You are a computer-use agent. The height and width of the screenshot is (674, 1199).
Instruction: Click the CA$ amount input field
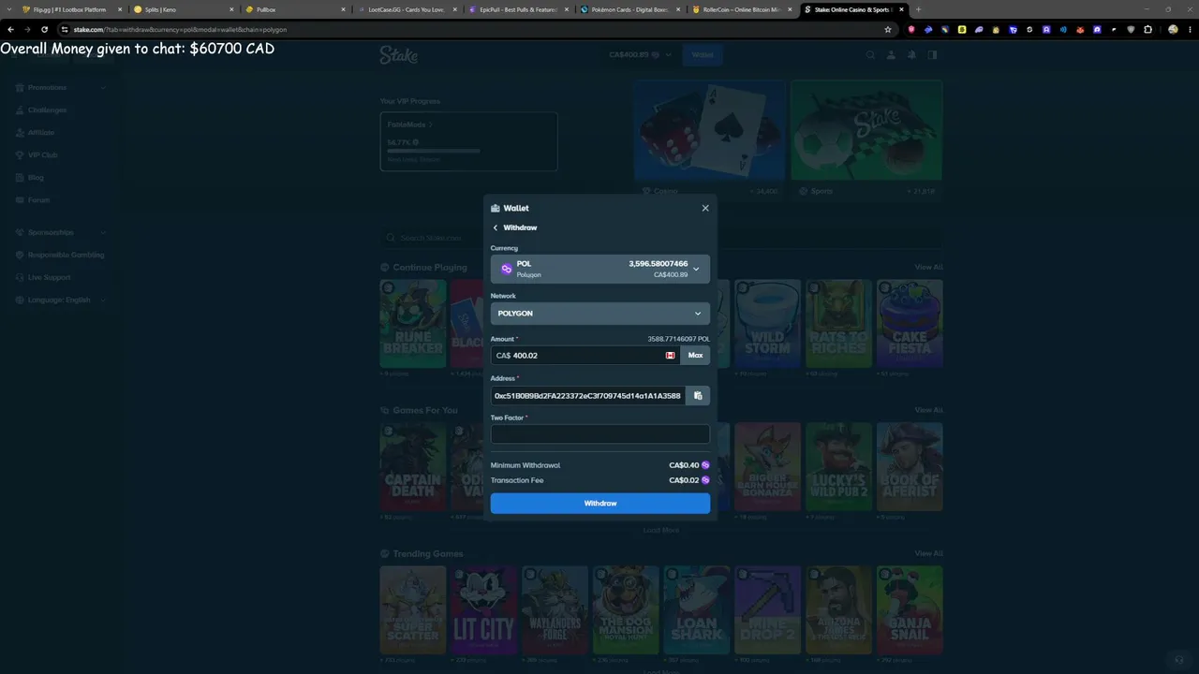click(x=585, y=356)
